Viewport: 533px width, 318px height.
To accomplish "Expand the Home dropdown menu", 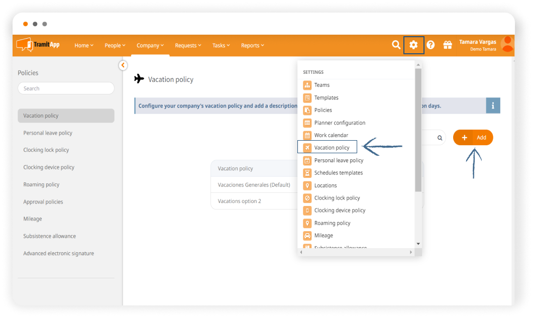I will (84, 46).
